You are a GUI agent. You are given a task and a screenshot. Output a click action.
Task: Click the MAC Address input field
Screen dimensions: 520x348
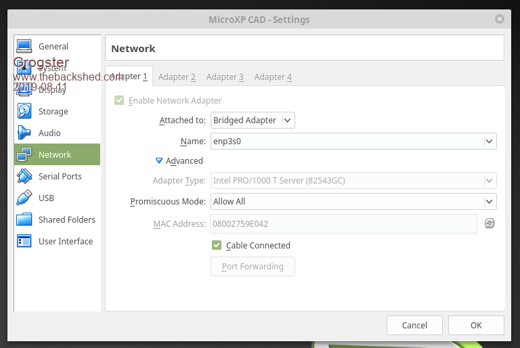(344, 223)
